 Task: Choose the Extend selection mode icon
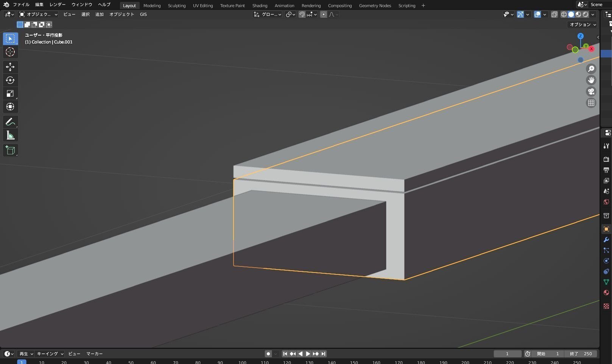pos(27,25)
